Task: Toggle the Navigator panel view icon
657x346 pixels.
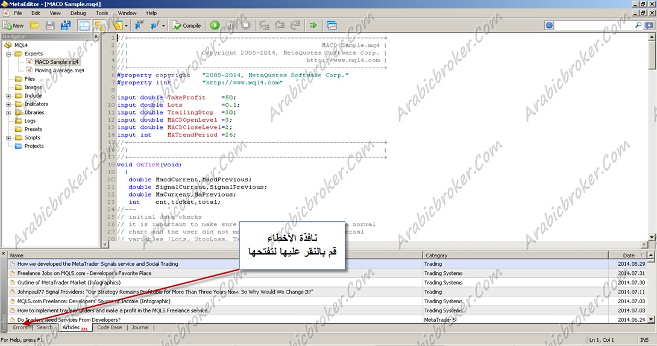Action: (x=84, y=25)
